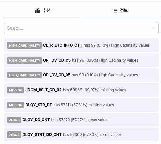Select the OPI_DV_CD_05 column name
This screenshot has width=161, height=144.
tap(57, 75)
